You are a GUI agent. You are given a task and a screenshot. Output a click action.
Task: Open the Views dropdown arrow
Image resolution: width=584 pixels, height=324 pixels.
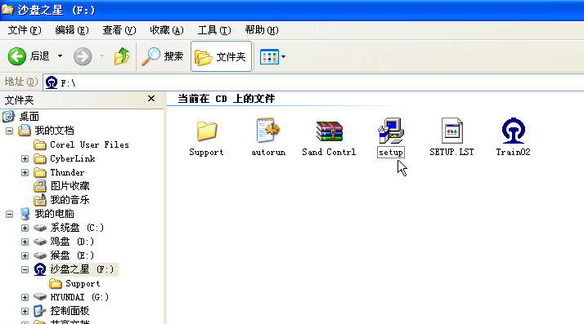coord(284,57)
